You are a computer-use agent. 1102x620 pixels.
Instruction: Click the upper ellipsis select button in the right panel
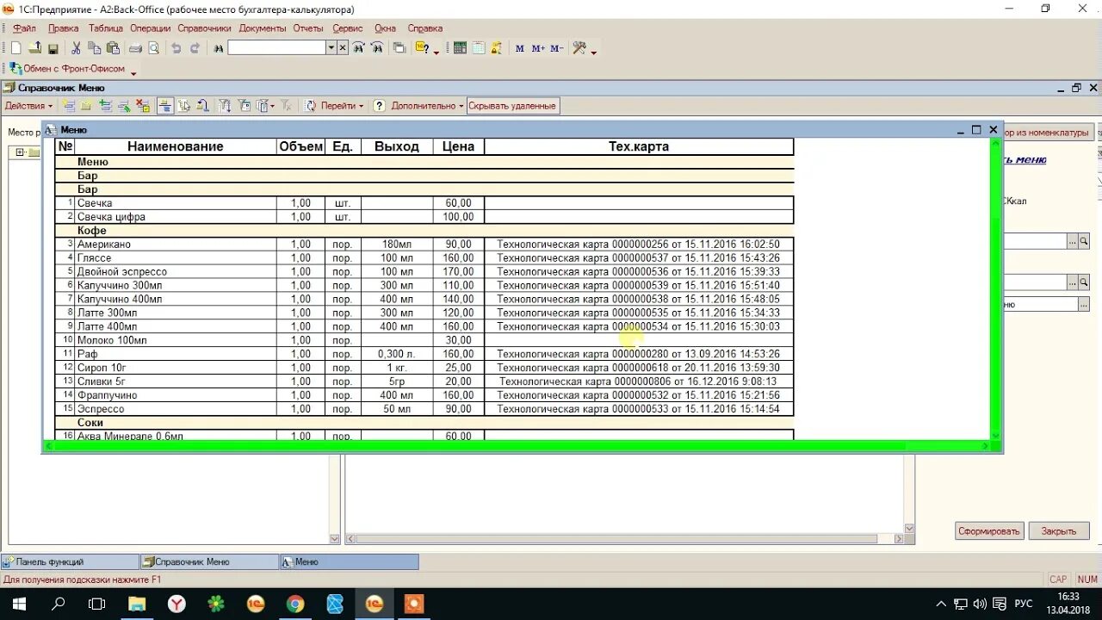point(1072,241)
